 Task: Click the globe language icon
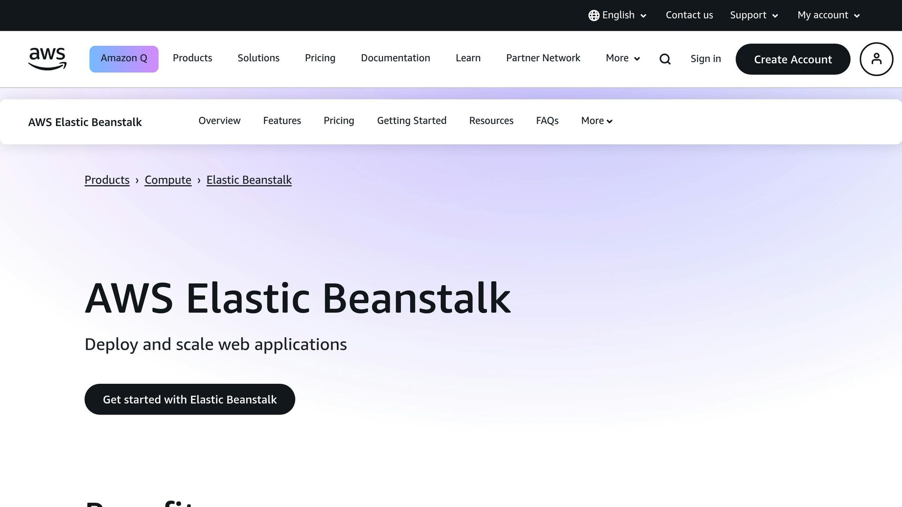(x=594, y=15)
